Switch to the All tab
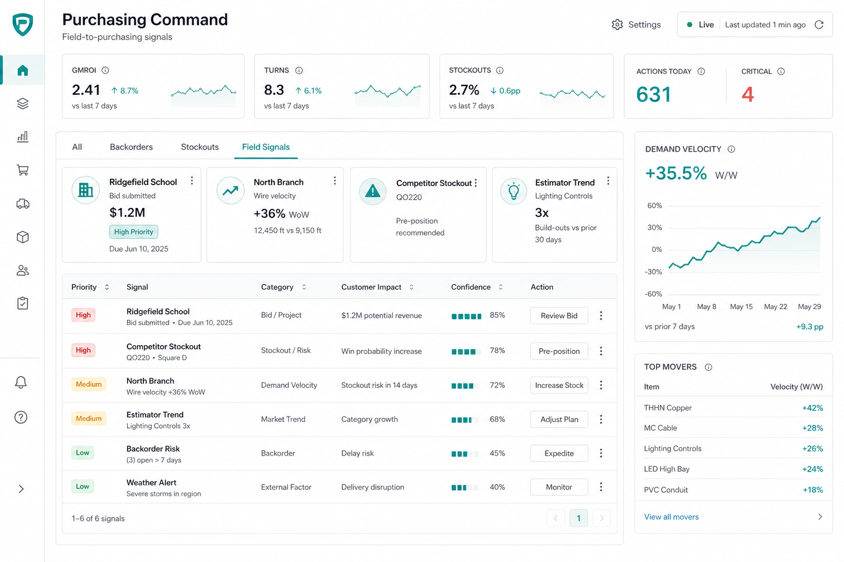This screenshot has height=562, width=844. pyautogui.click(x=77, y=147)
